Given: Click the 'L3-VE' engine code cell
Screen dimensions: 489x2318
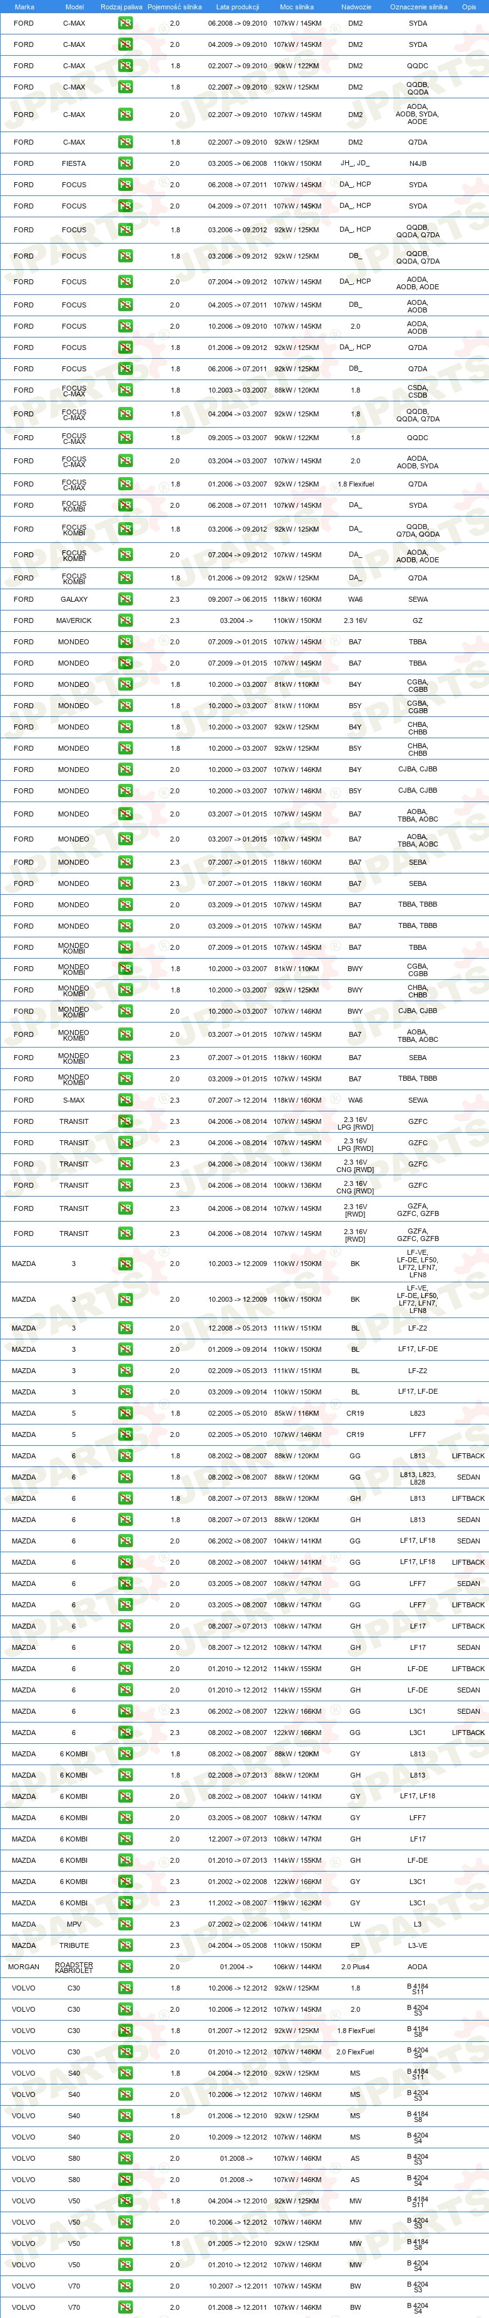Looking at the screenshot, I should coord(418,1945).
